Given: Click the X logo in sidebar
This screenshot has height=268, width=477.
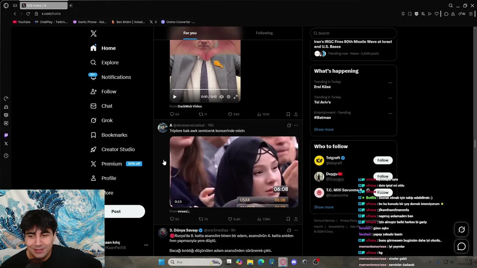Looking at the screenshot, I should 94,33.
